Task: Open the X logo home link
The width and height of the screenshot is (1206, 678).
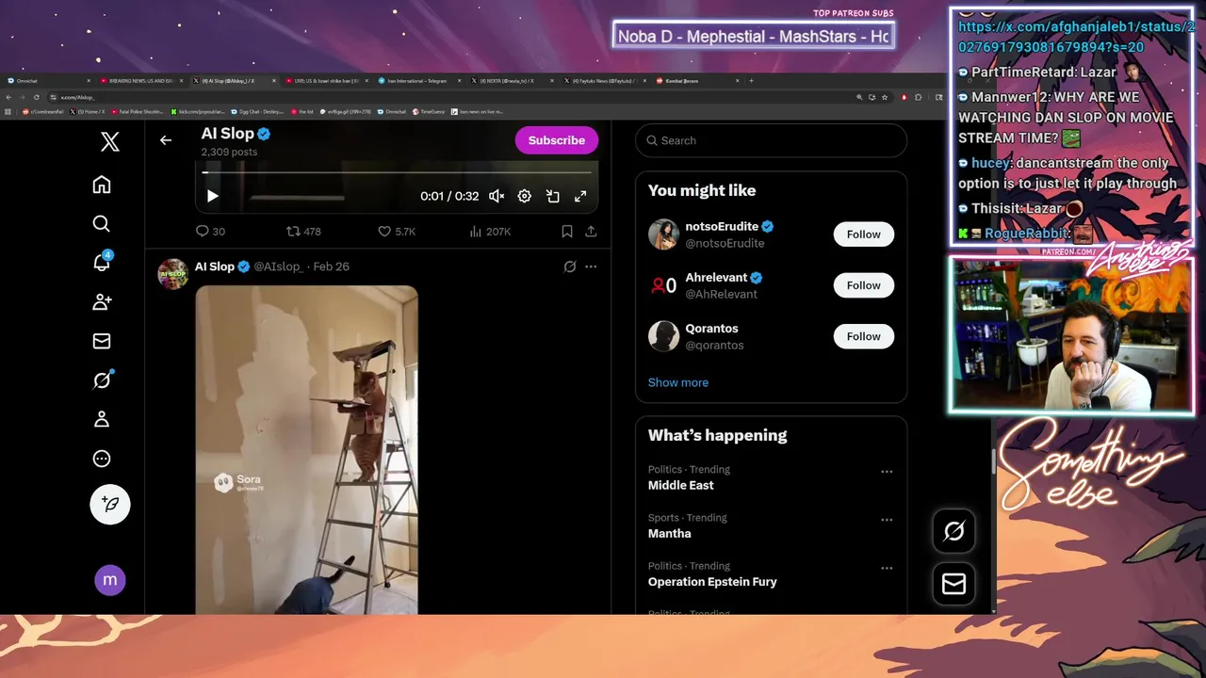Action: coord(110,142)
